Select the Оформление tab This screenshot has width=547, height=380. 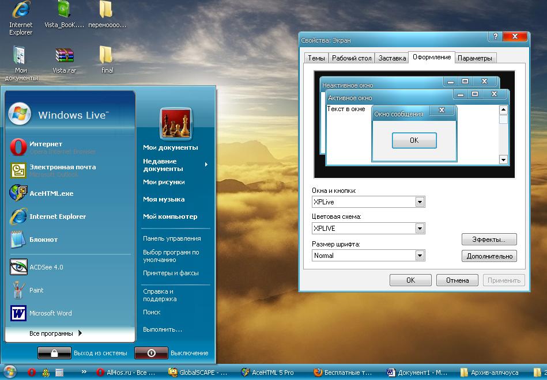(x=432, y=57)
